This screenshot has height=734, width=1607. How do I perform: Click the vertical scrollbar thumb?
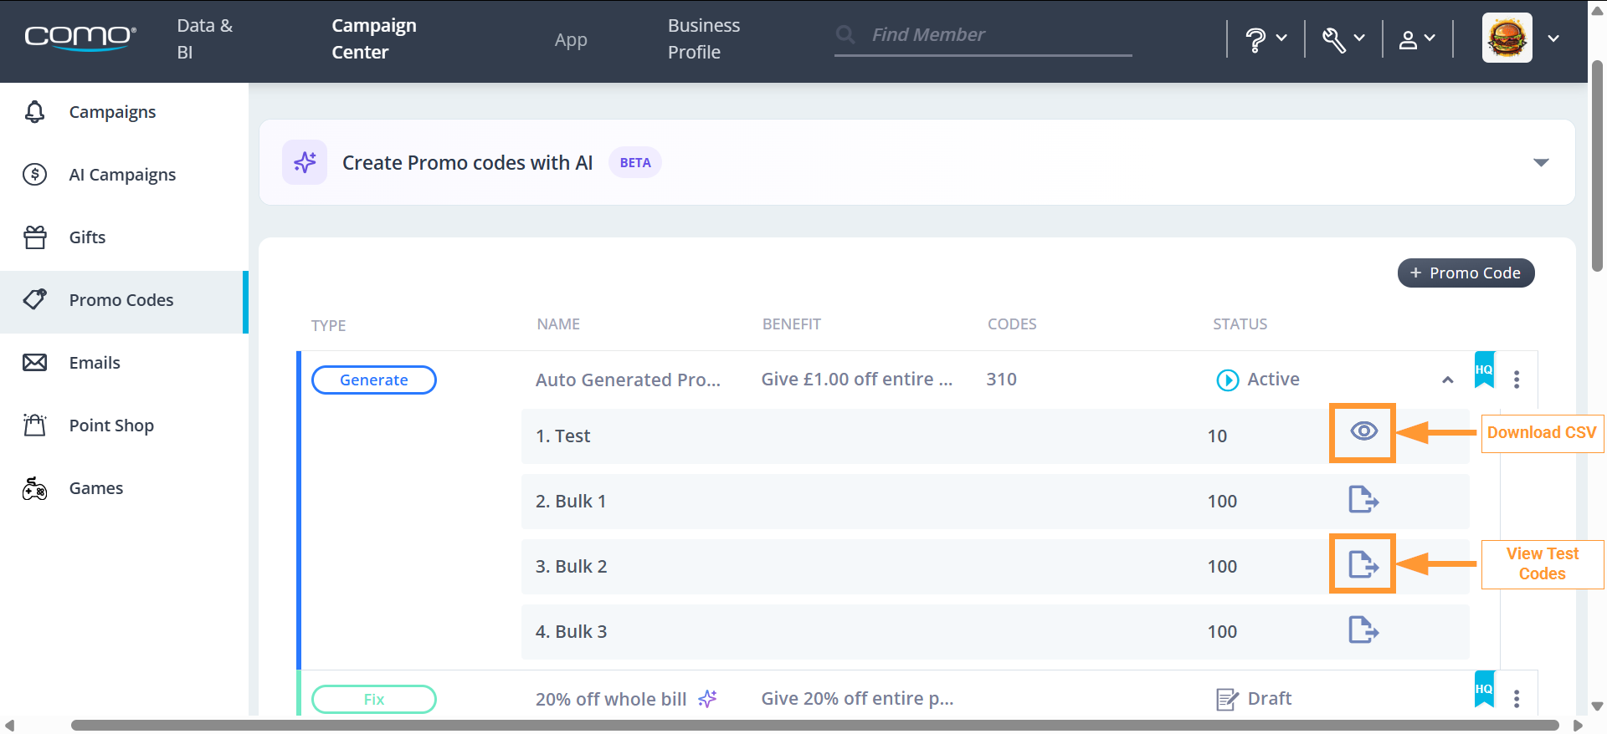click(x=1597, y=166)
